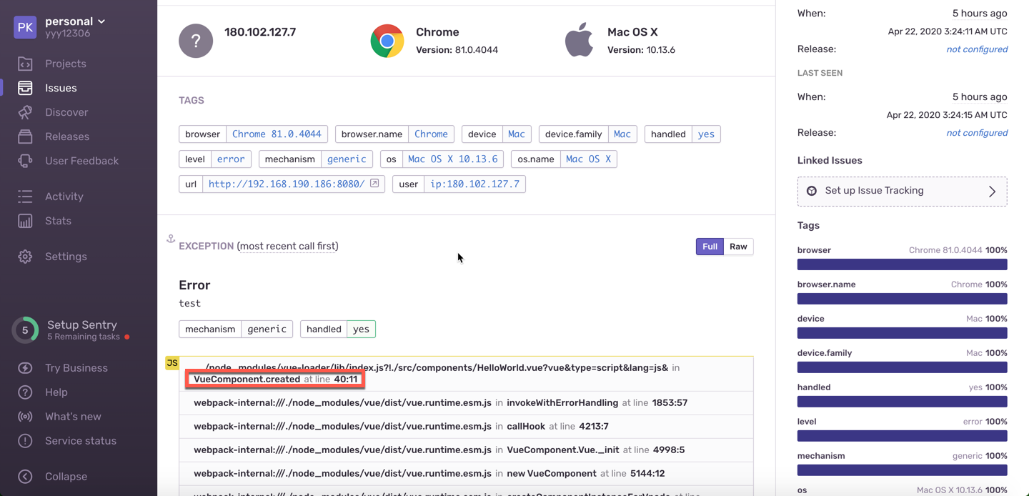Click the VueComponent.created stack frame row
Viewport: 1029px width, 496px height.
(x=466, y=373)
